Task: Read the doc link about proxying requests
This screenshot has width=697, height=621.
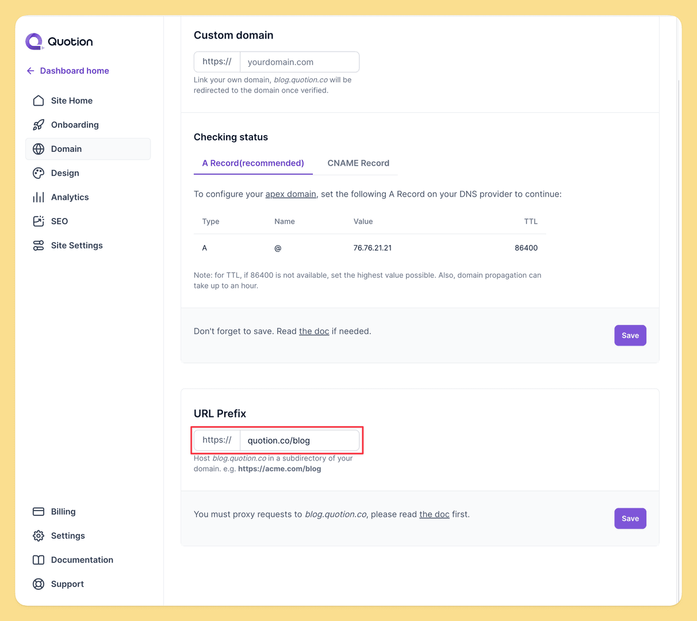Action: (x=434, y=514)
